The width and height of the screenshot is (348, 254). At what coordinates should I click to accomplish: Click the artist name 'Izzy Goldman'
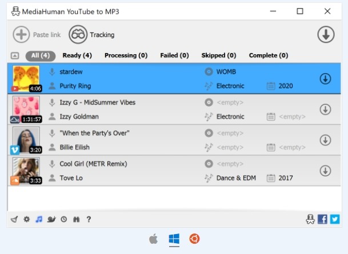pyautogui.click(x=79, y=116)
